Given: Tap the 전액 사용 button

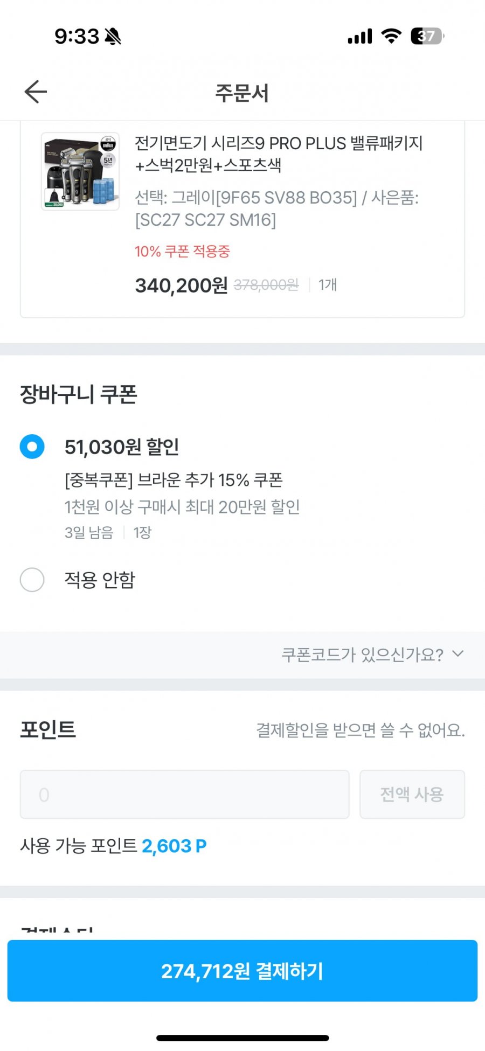Looking at the screenshot, I should (412, 795).
